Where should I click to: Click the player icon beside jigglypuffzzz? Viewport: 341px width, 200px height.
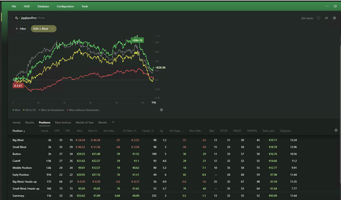coord(17,18)
